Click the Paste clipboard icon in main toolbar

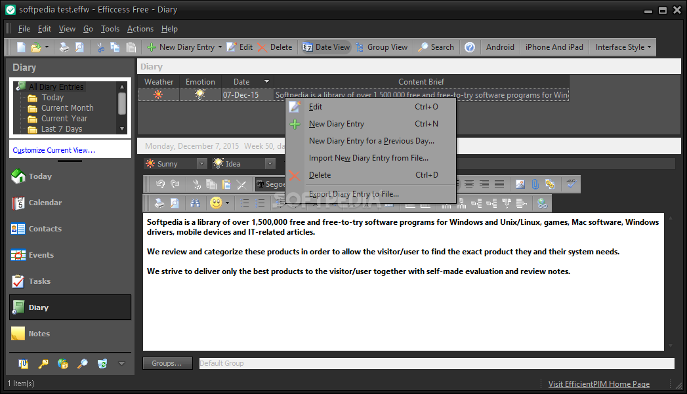tap(131, 47)
